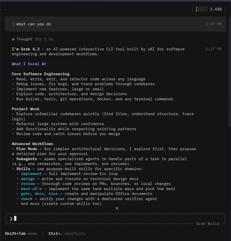This screenshot has width=231, height=241.
Task: Click the bold 'Skills' text
Action: pyautogui.click(x=23, y=169)
